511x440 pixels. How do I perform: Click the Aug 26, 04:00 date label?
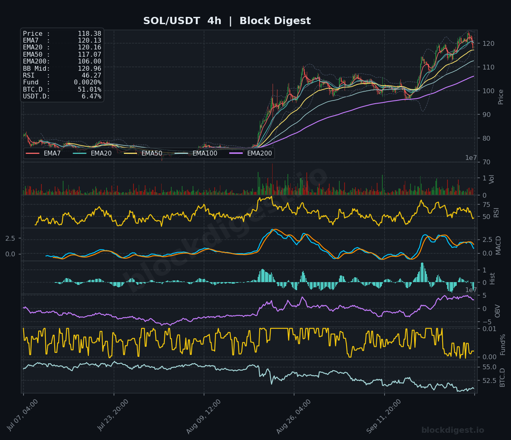pyautogui.click(x=293, y=416)
